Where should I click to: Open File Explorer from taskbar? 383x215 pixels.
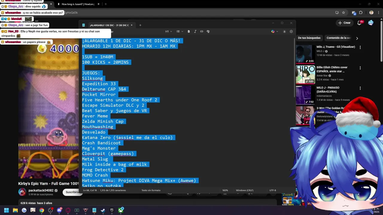(x=15, y=210)
